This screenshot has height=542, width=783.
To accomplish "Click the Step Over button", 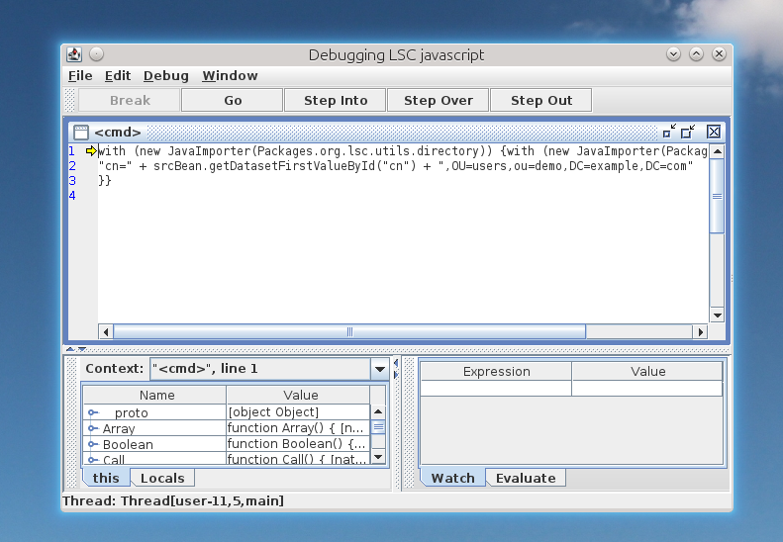I will 439,100.
